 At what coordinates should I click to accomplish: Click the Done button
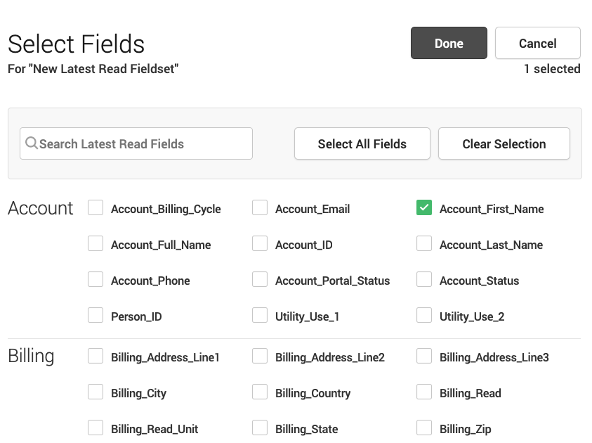pos(449,43)
